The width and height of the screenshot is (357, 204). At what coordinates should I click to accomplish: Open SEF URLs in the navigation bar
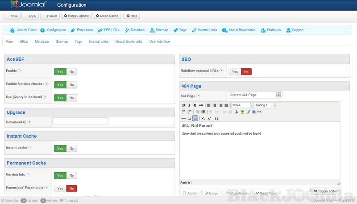click(x=109, y=30)
